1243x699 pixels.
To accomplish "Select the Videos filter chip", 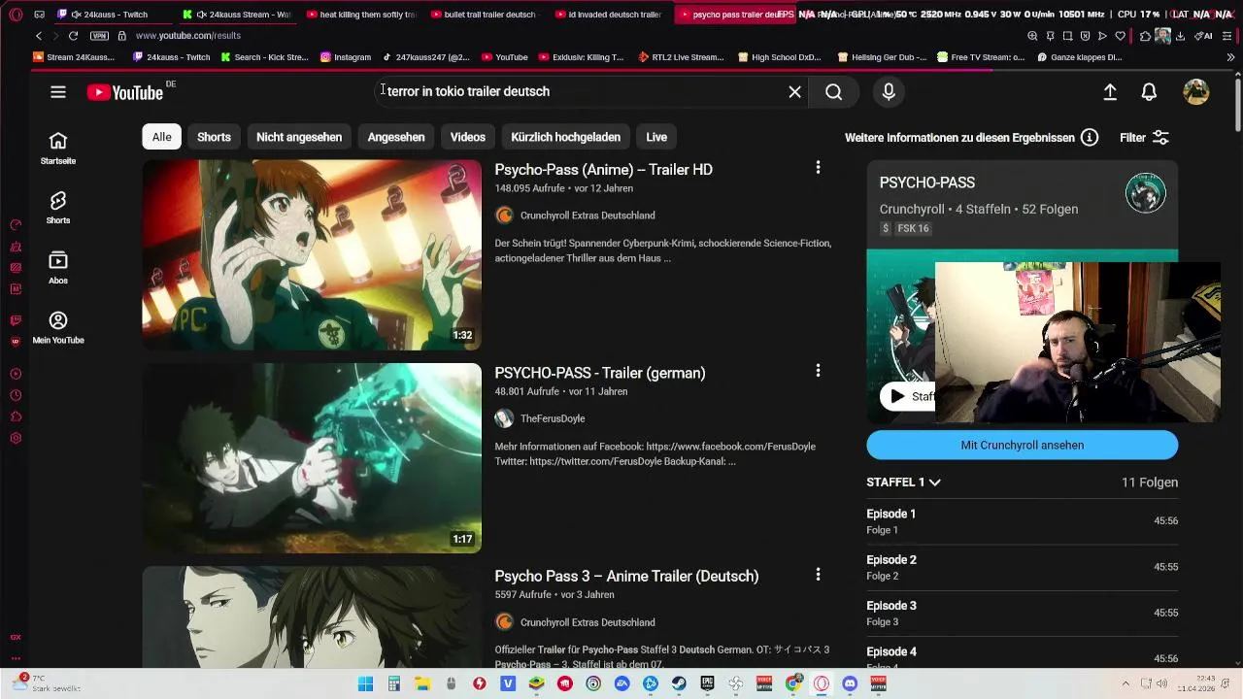I will click(467, 137).
